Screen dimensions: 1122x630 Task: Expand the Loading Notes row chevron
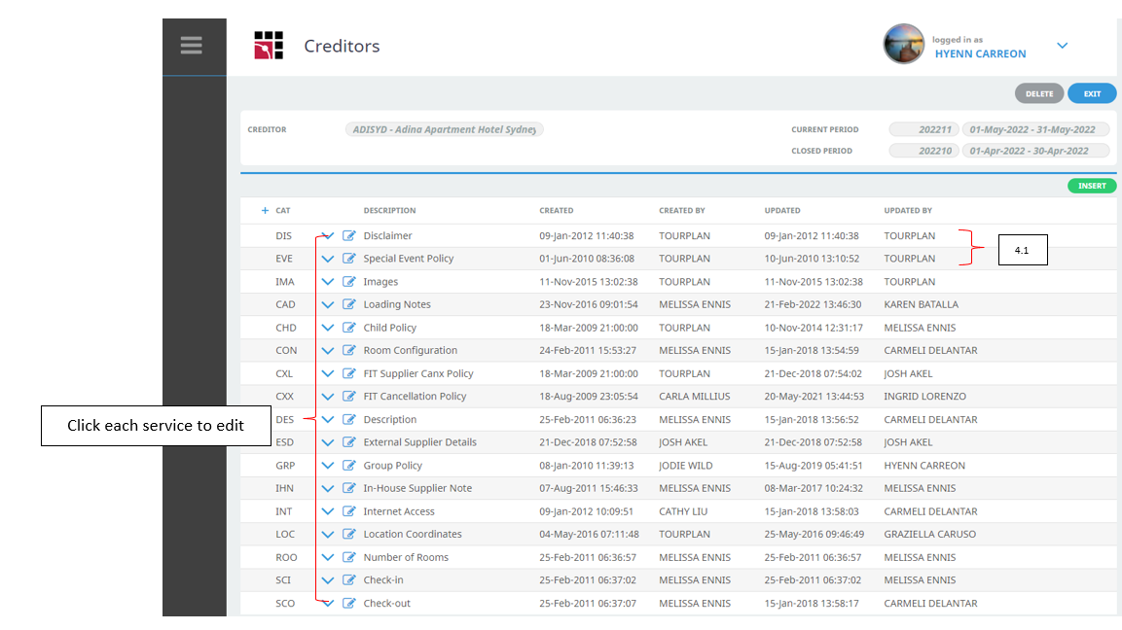[x=328, y=304]
